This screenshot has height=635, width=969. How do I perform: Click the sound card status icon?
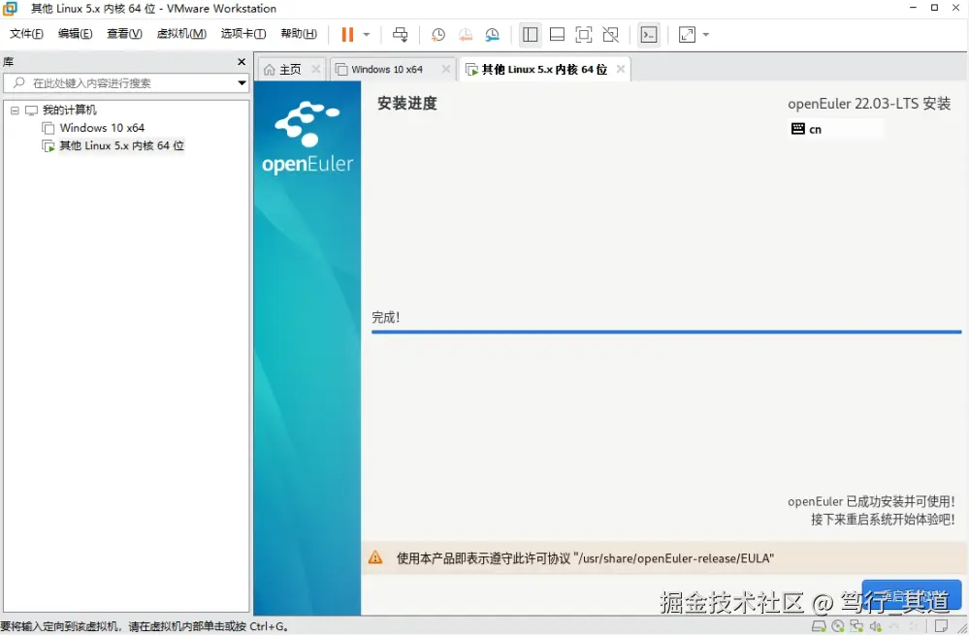click(x=875, y=626)
